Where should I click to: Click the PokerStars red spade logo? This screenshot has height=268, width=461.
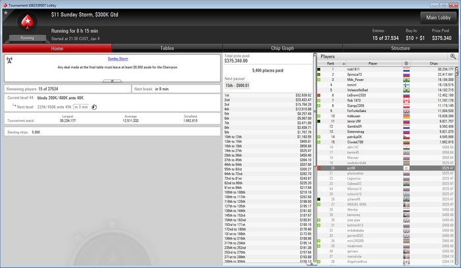pos(28,22)
